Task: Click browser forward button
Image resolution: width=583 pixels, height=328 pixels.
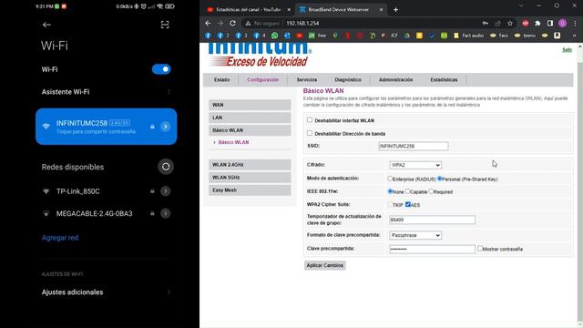Action: click(220, 23)
